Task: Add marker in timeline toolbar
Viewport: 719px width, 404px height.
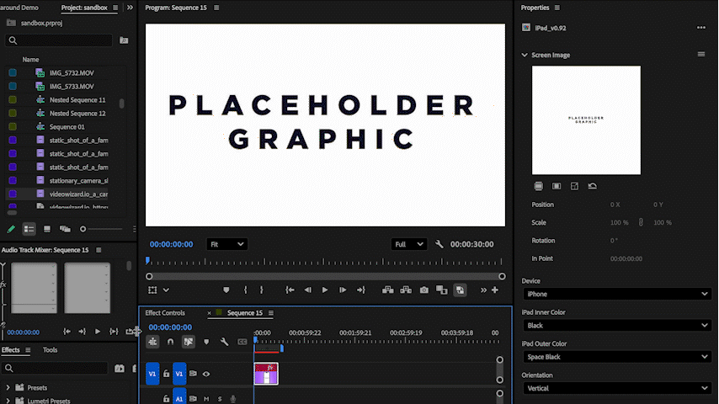Action: (206, 342)
